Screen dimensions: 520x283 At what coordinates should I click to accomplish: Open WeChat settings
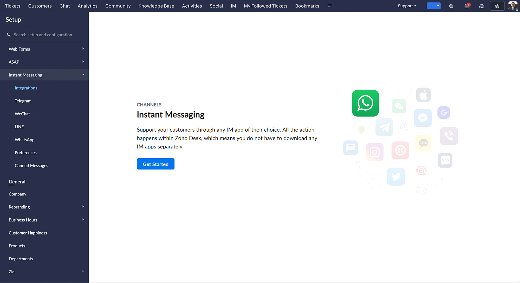point(22,114)
